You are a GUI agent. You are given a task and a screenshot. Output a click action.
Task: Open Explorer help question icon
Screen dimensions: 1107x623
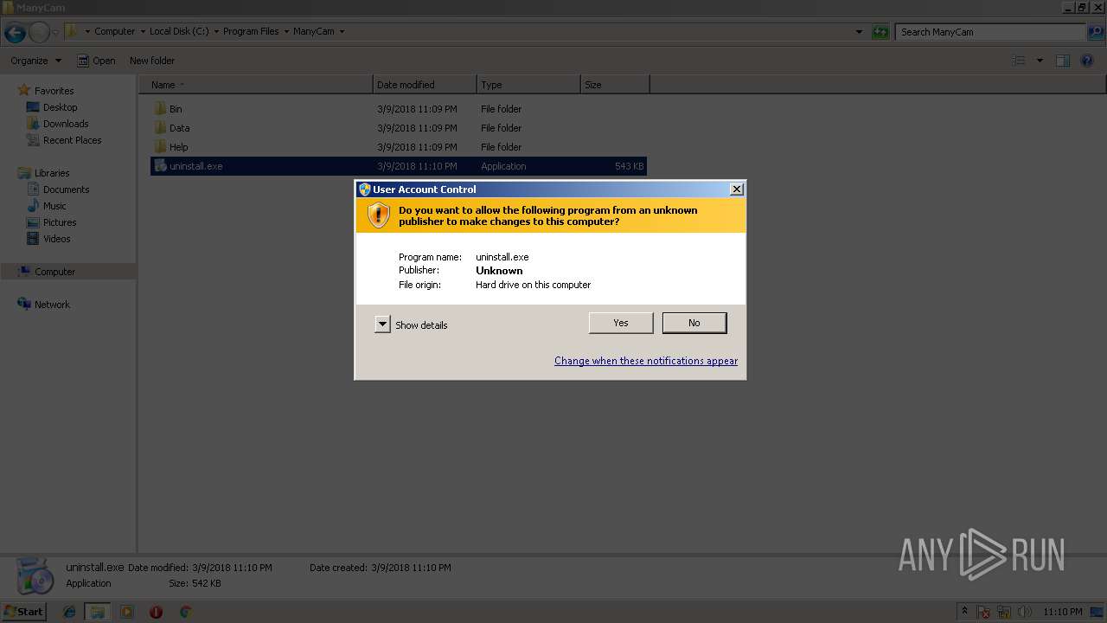(x=1088, y=61)
